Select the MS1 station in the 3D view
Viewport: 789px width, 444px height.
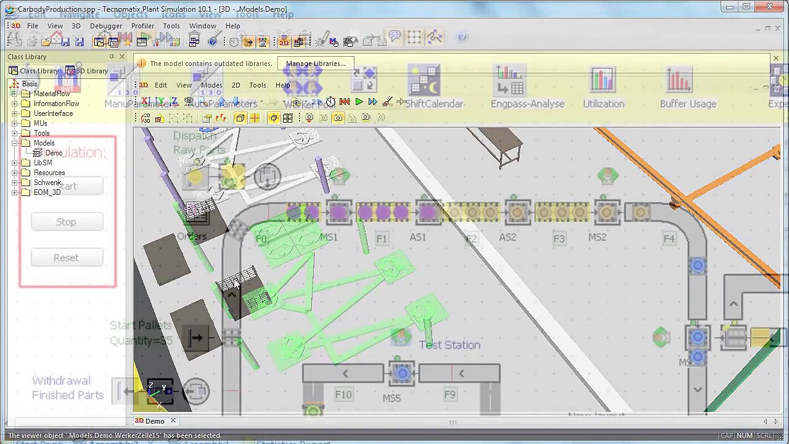tap(338, 213)
